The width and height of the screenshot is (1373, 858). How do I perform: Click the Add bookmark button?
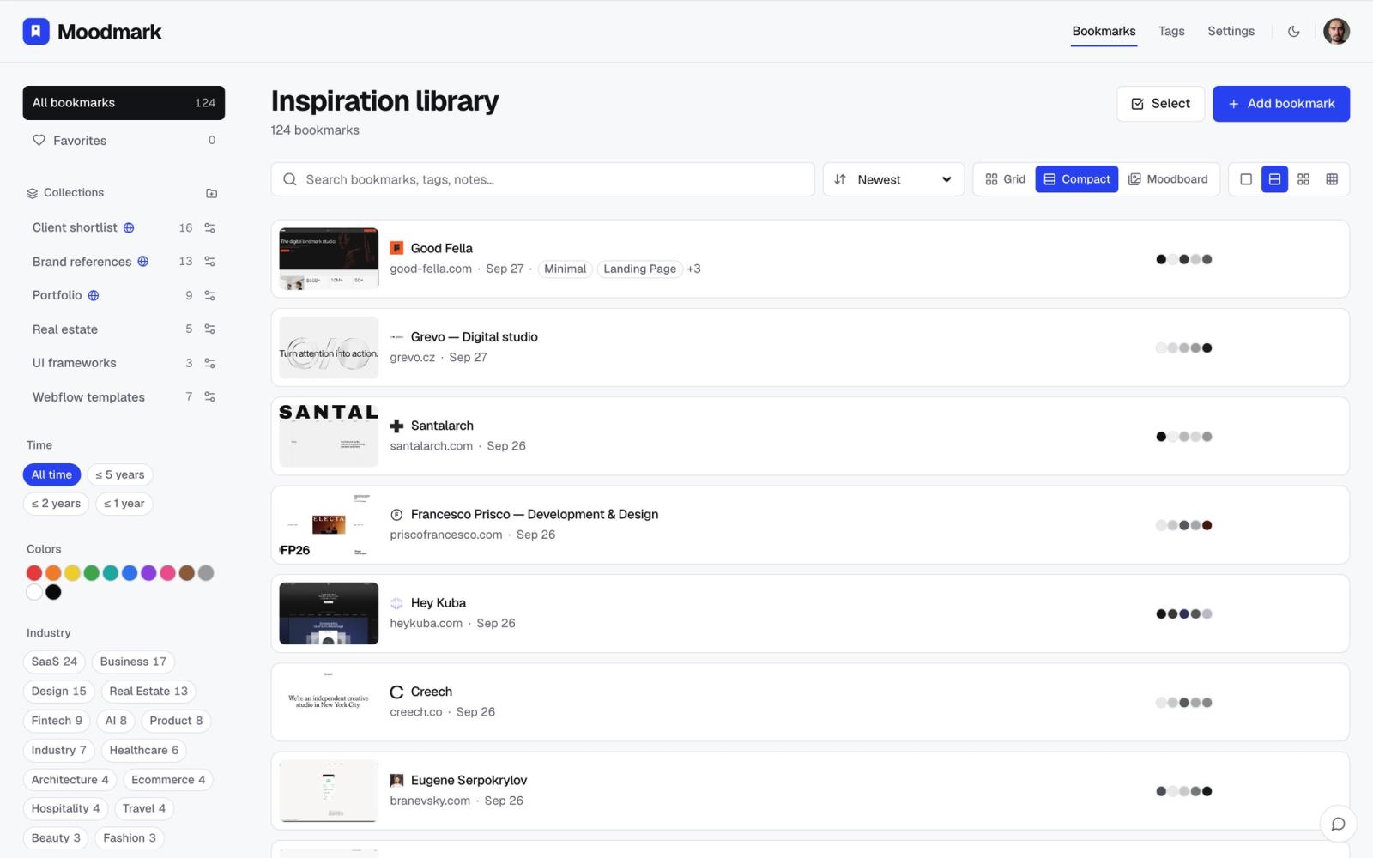coord(1280,104)
